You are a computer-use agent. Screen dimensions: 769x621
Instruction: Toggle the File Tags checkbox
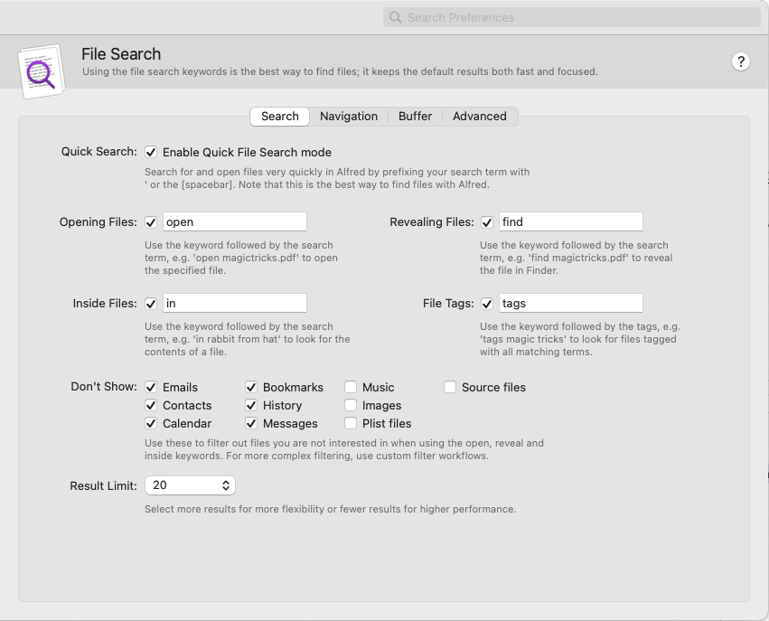486,304
